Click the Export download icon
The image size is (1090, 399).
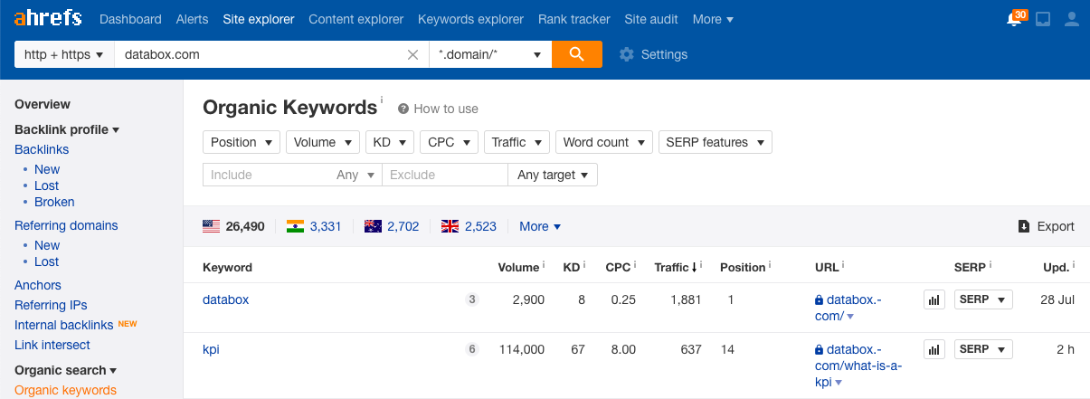(x=1024, y=226)
